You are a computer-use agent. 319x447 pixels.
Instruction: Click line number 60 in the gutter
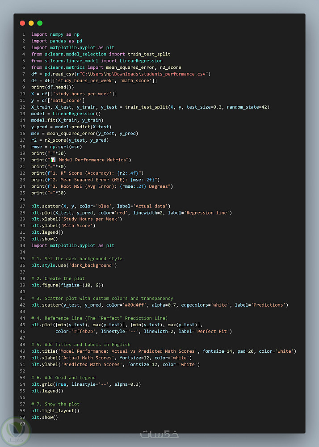point(22,424)
